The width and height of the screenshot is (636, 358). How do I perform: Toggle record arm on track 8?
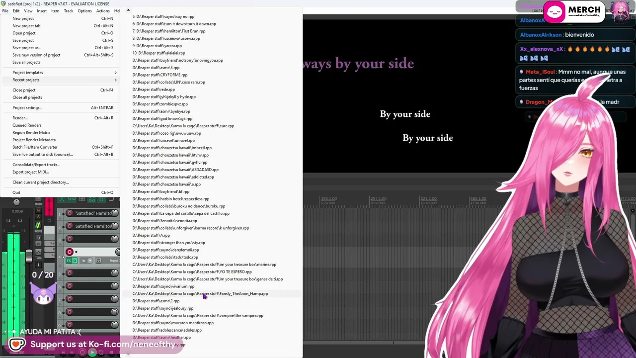click(x=70, y=312)
